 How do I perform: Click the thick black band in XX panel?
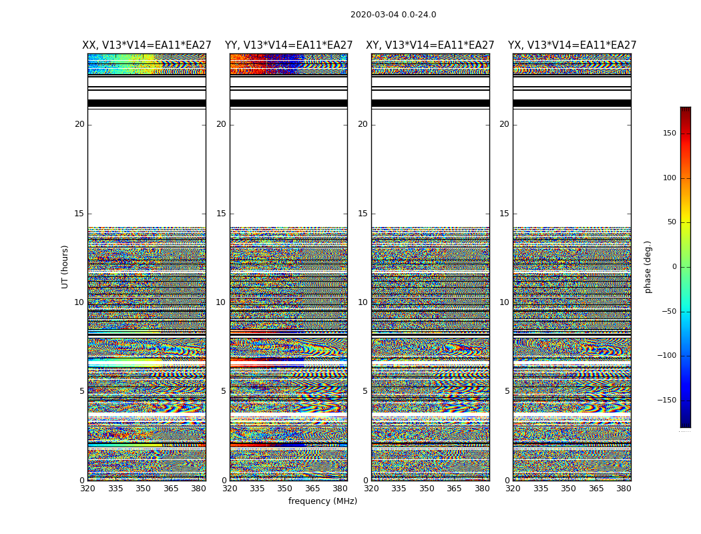(147, 103)
